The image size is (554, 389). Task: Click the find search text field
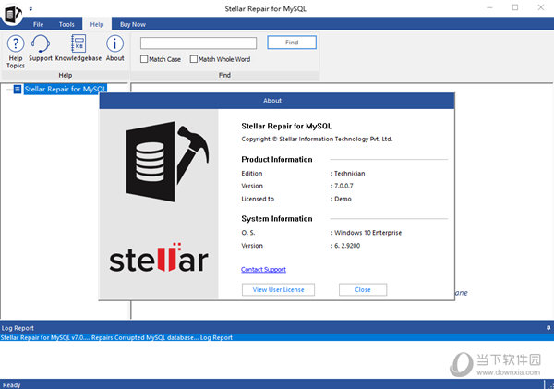pyautogui.click(x=199, y=43)
